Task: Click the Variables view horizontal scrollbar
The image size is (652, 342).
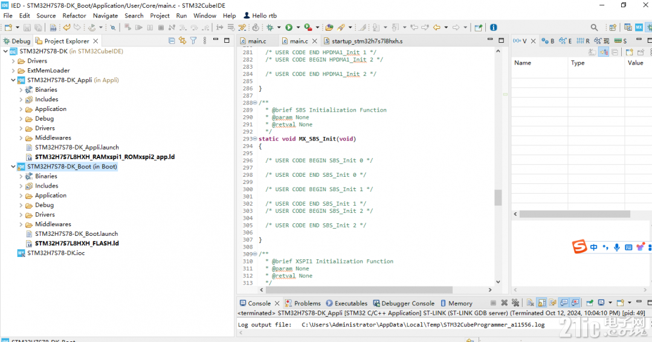Action: (x=575, y=214)
